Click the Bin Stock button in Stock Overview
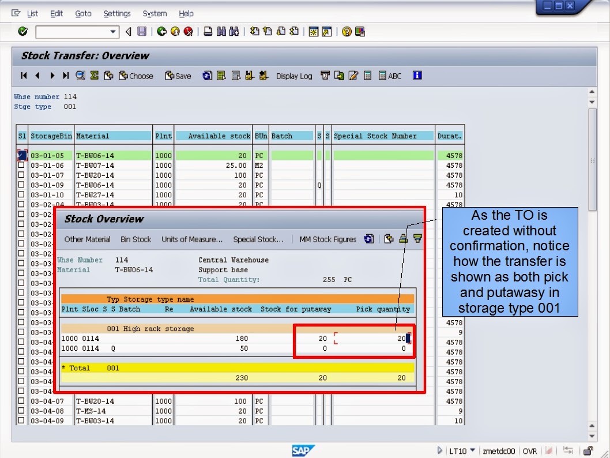Viewport: 610px width, 458px height. [x=135, y=239]
